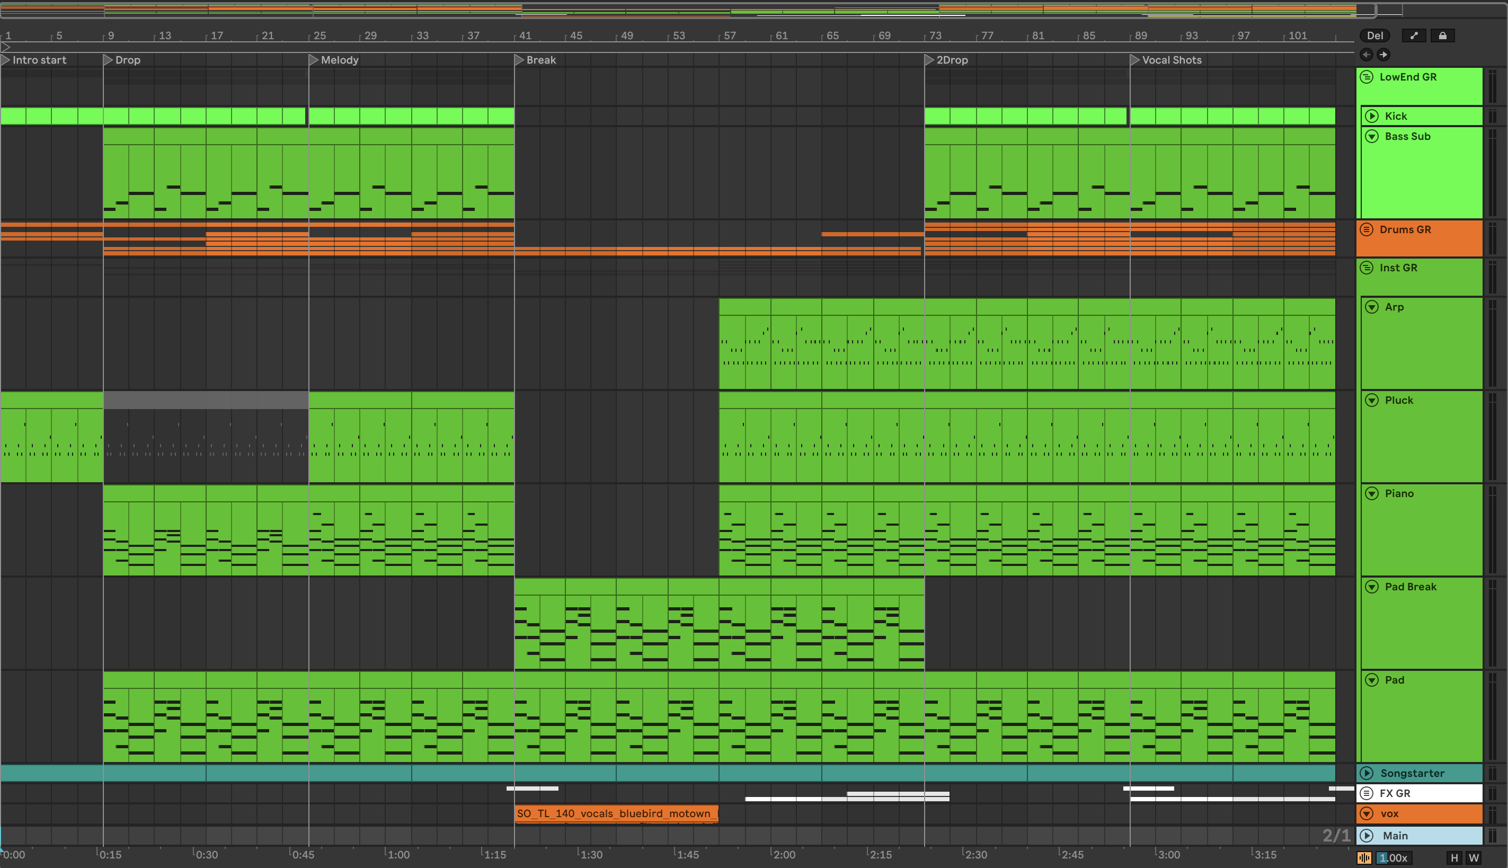1508x868 pixels.
Task: Select the Kick track header
Action: tap(1422, 116)
